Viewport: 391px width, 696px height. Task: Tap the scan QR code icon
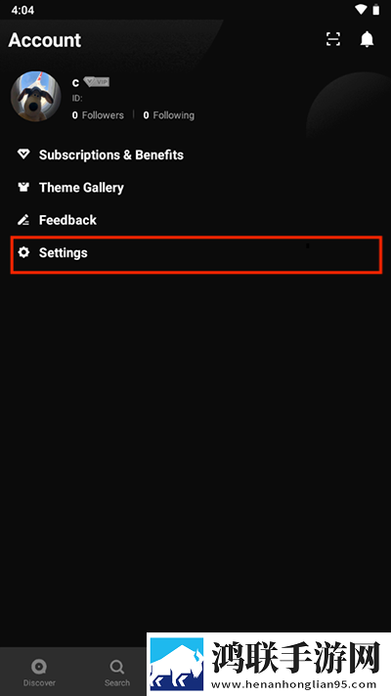click(x=333, y=39)
